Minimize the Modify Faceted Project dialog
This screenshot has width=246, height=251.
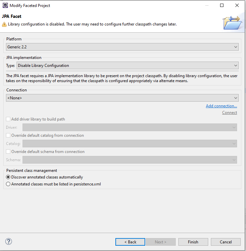[207, 6]
